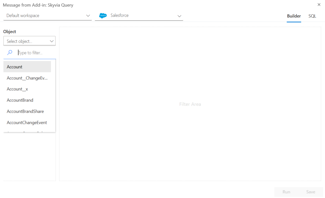
Task: Switch to the Builder tab
Action: coord(294,16)
